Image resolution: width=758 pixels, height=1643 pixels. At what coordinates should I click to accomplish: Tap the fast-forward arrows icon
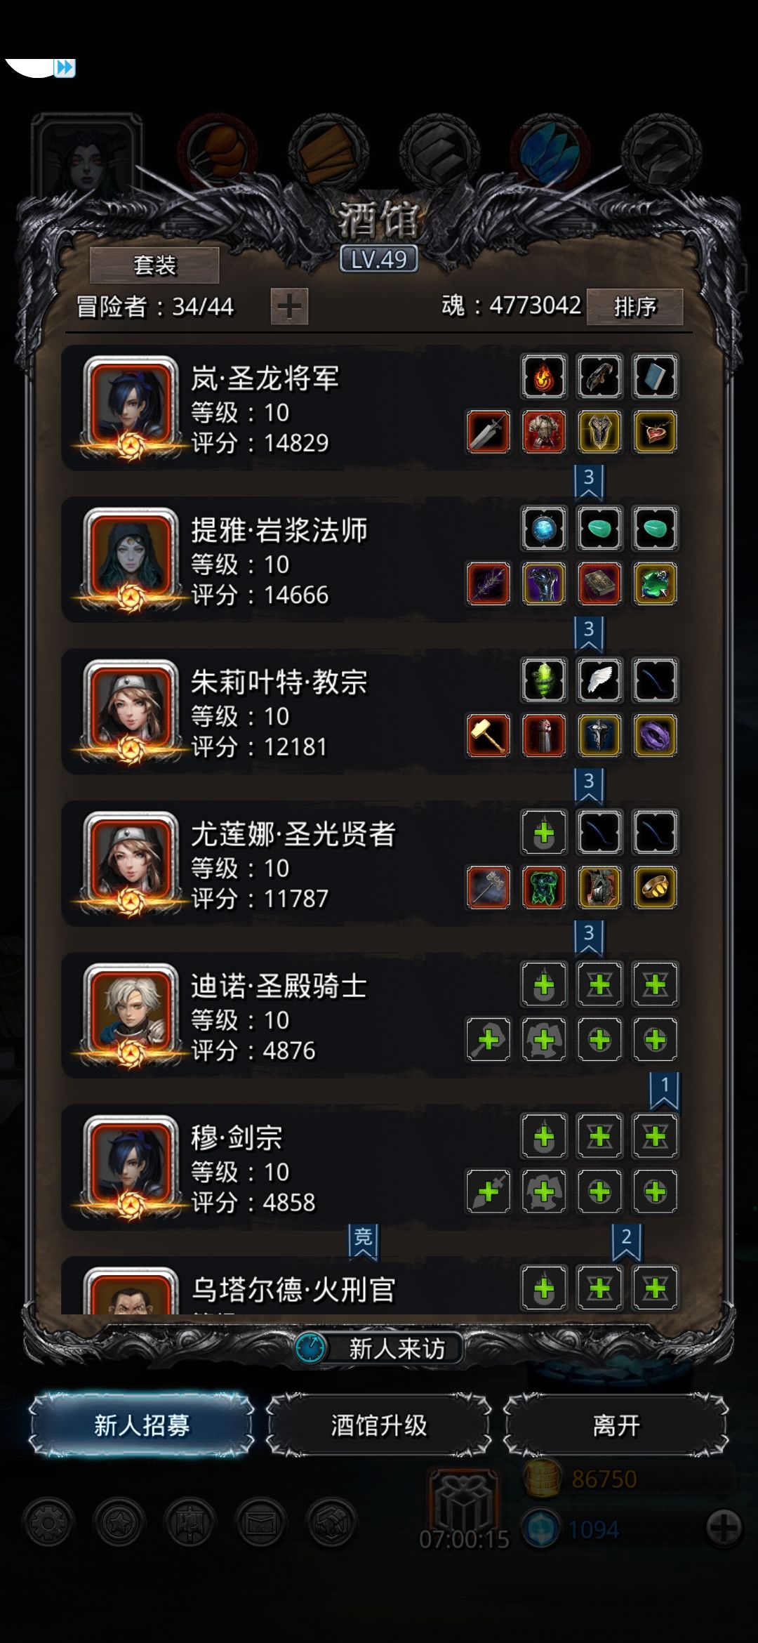tap(65, 68)
